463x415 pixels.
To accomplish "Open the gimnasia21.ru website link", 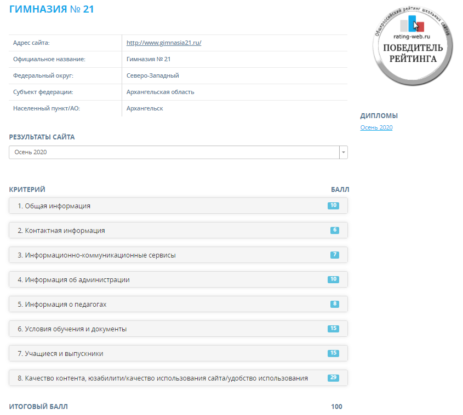I will (164, 43).
